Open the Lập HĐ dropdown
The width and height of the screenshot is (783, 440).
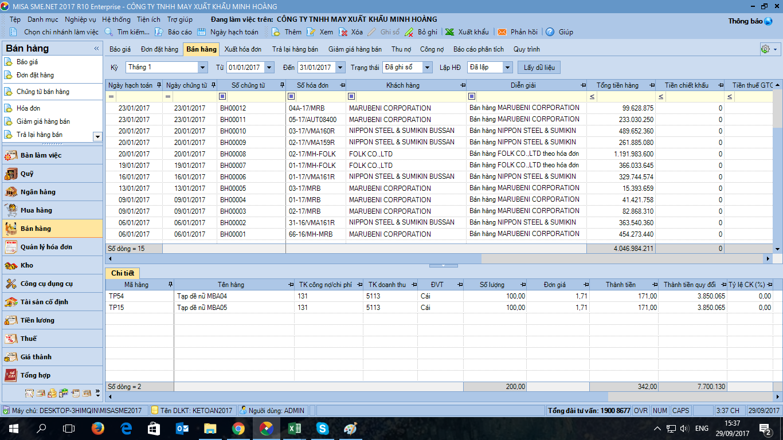tap(507, 68)
